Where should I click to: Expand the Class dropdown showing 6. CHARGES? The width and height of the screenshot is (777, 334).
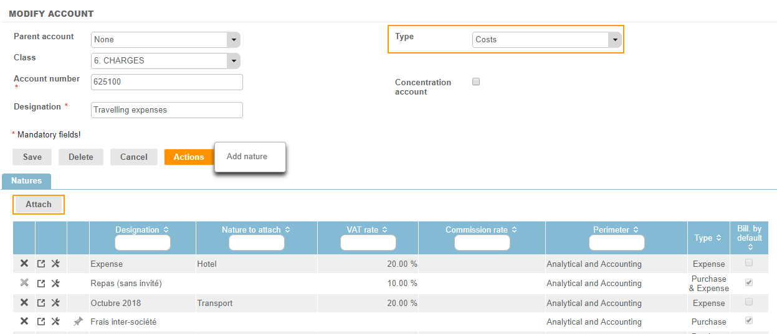[x=234, y=61]
